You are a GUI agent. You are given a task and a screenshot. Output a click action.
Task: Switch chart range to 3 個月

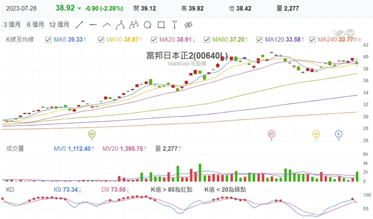(x=12, y=25)
